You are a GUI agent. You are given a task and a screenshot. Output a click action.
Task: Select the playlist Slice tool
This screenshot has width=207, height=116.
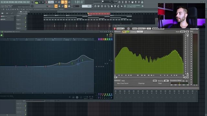[x=17, y=9]
